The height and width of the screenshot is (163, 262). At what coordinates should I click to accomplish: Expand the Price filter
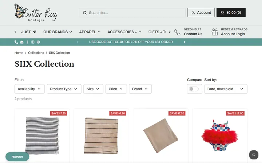(116, 89)
